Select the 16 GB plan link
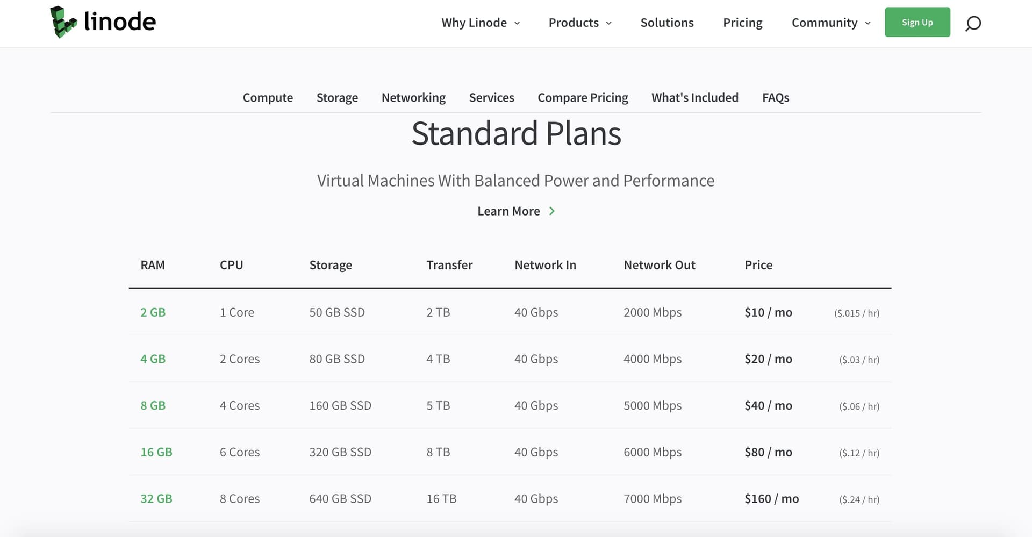1032x537 pixels. (156, 452)
